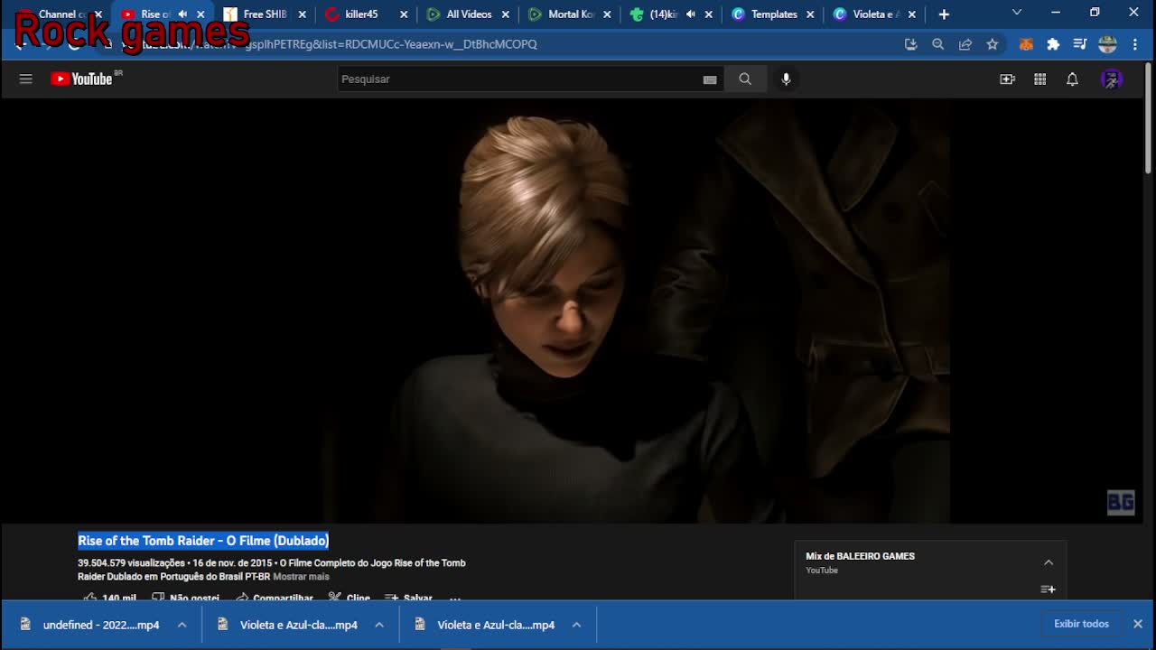
Task: Open Chrome three-dot menu
Action: click(x=1135, y=44)
